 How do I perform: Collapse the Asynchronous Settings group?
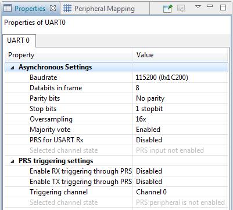pyautogui.click(x=12, y=68)
